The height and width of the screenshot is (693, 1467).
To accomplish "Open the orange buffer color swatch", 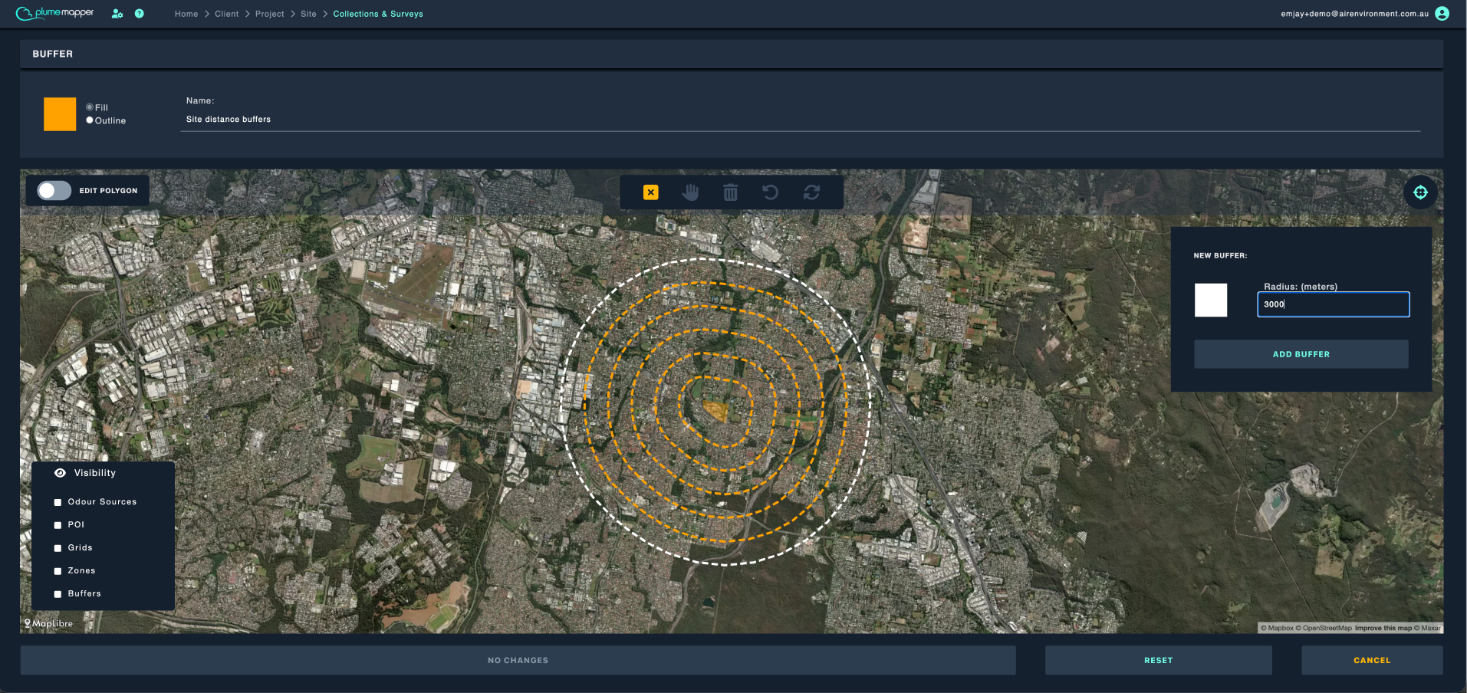I will (60, 114).
